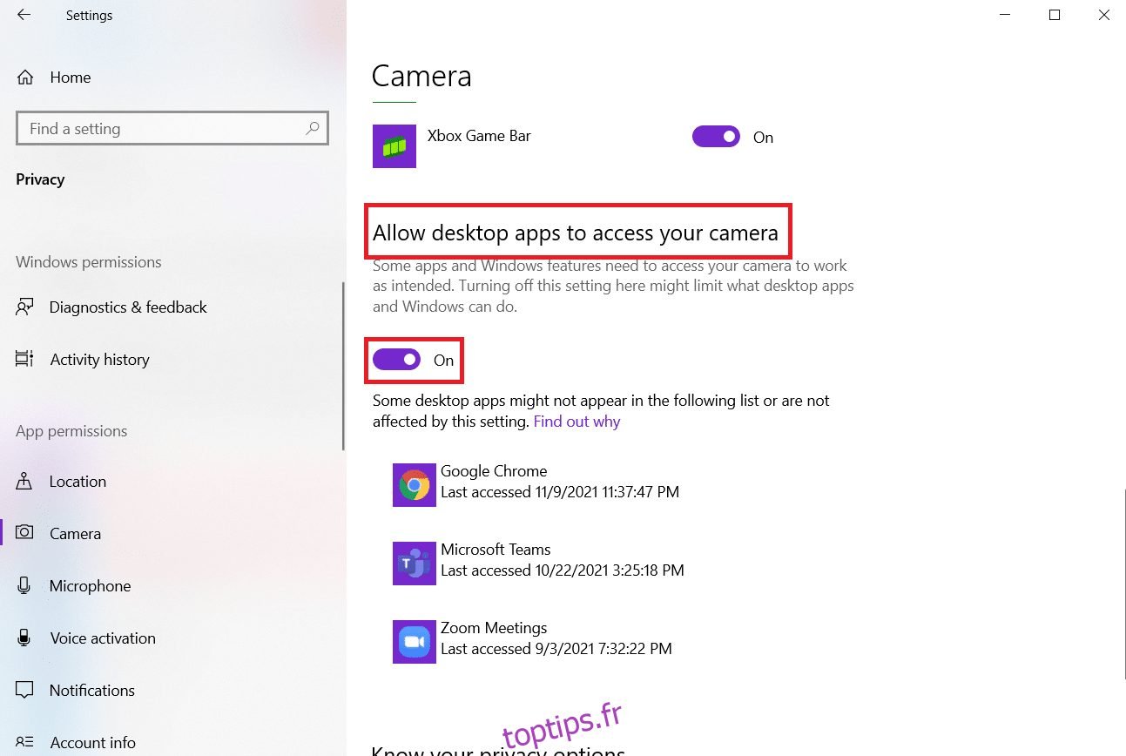
Task: Click the Camera sidebar icon
Action: [x=24, y=532]
